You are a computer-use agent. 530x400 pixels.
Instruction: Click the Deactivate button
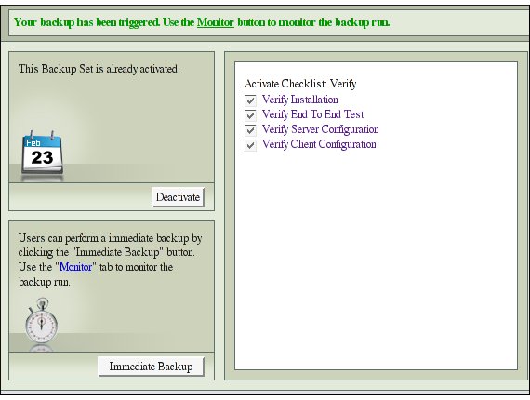click(178, 197)
